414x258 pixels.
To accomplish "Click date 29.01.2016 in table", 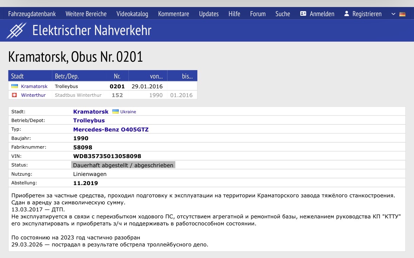I will (147, 87).
